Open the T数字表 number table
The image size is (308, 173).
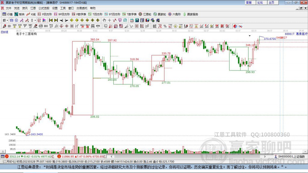coord(129,14)
